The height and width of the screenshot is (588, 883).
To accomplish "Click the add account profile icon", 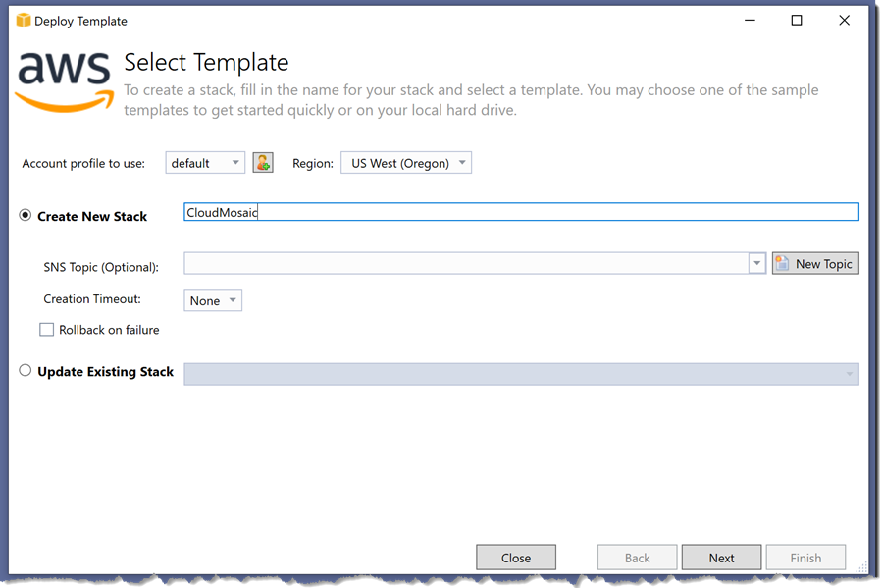I will (x=263, y=163).
